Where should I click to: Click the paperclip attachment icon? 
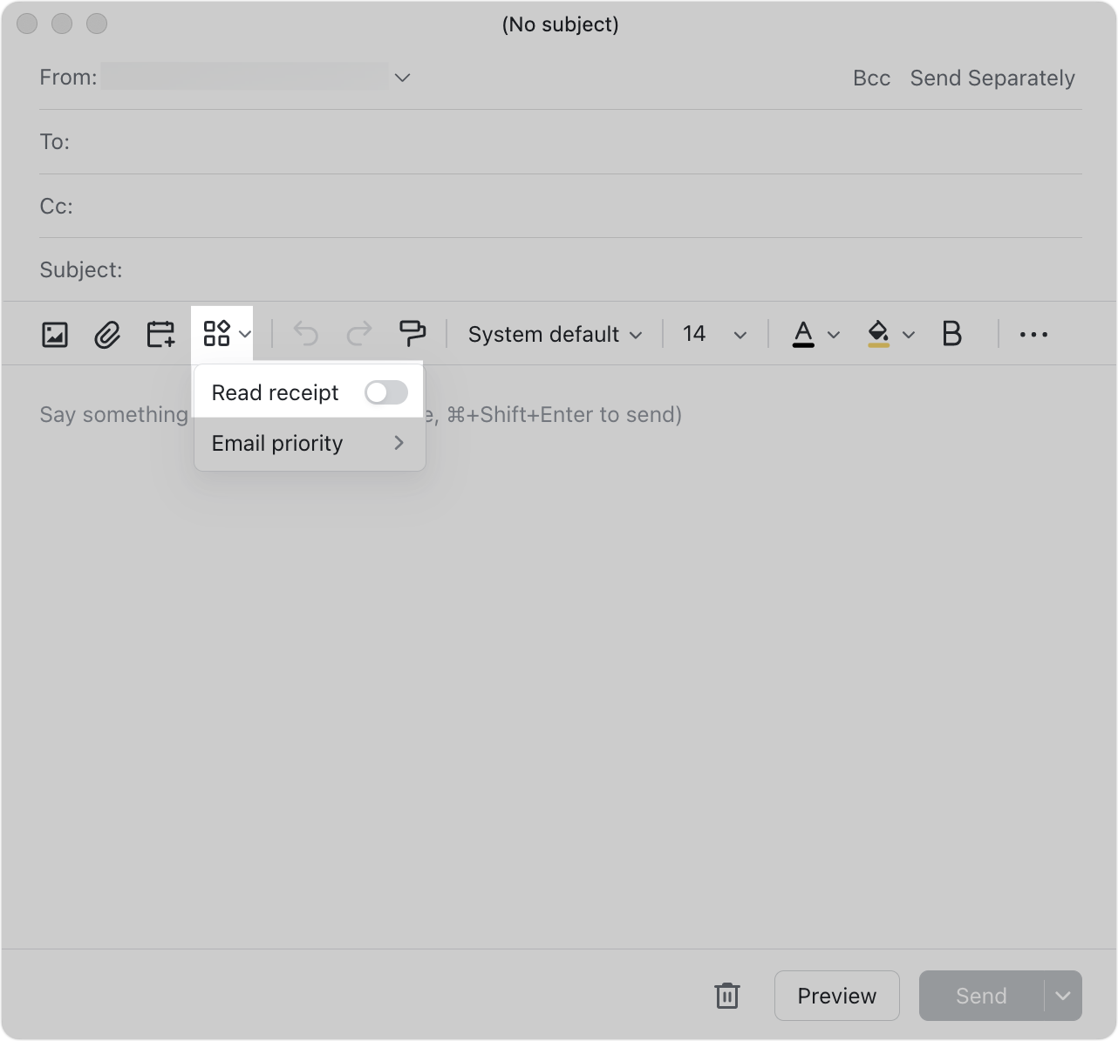[x=107, y=335]
